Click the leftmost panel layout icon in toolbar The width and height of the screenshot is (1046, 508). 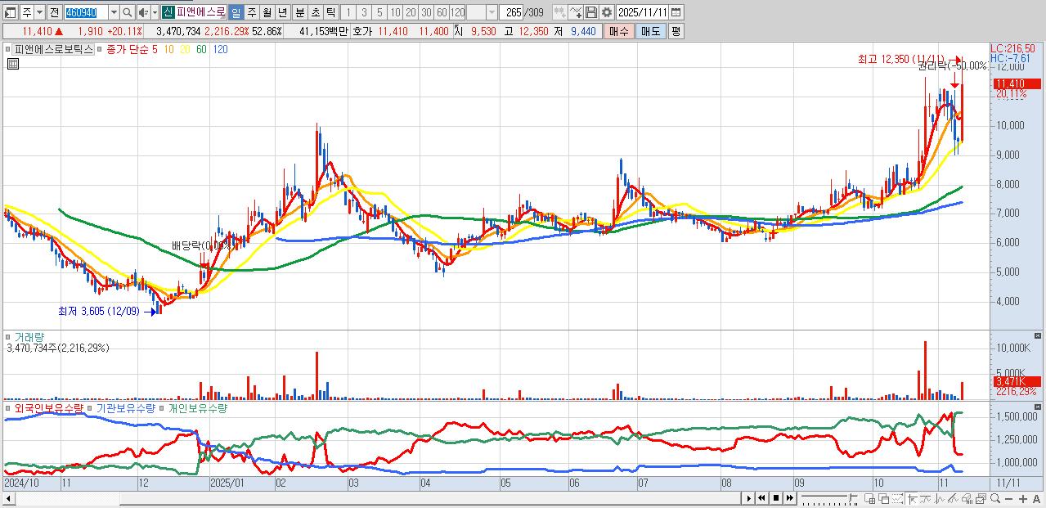(10, 12)
